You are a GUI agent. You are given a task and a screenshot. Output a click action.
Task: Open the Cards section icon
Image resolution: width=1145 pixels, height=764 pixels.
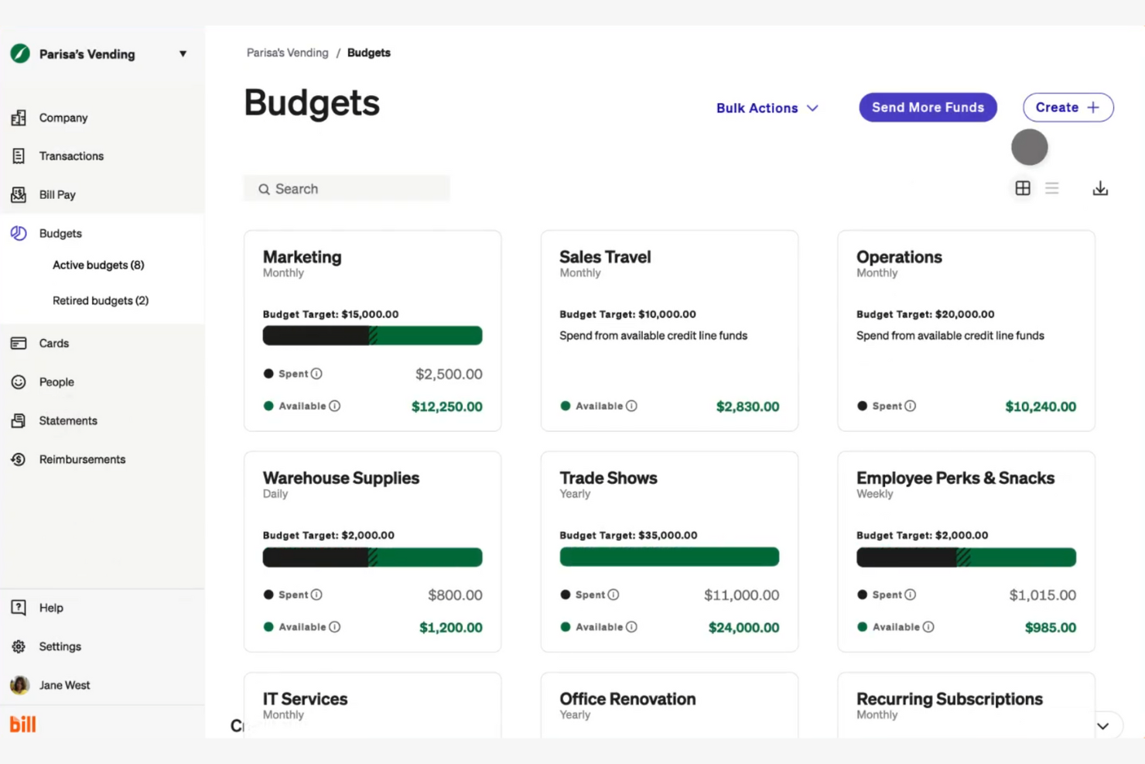(19, 343)
